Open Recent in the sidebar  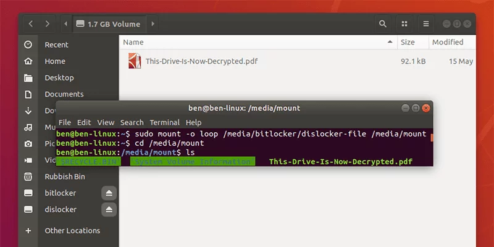click(56, 44)
